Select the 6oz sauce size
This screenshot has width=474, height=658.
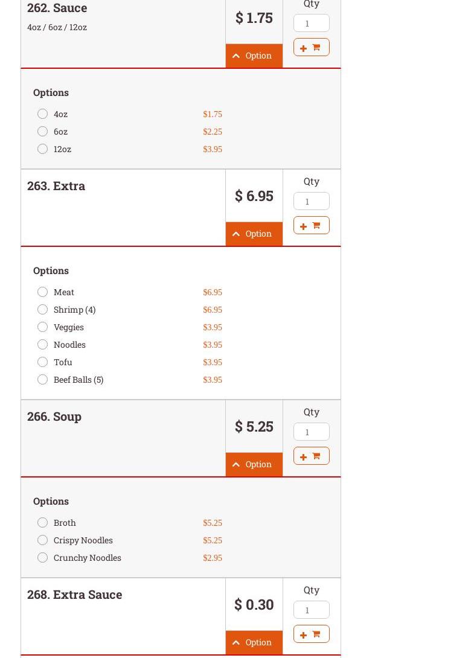(x=42, y=131)
